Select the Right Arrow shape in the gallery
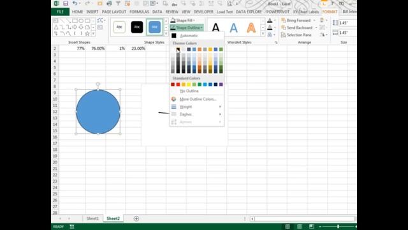The image size is (408, 230). coord(75,27)
